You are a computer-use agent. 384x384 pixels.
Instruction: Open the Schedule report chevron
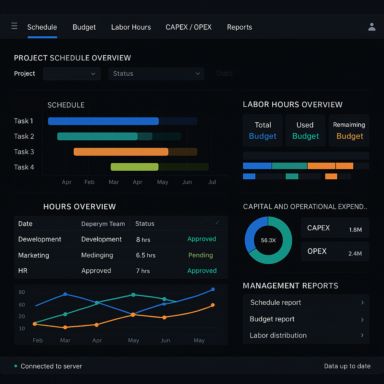pyautogui.click(x=363, y=303)
